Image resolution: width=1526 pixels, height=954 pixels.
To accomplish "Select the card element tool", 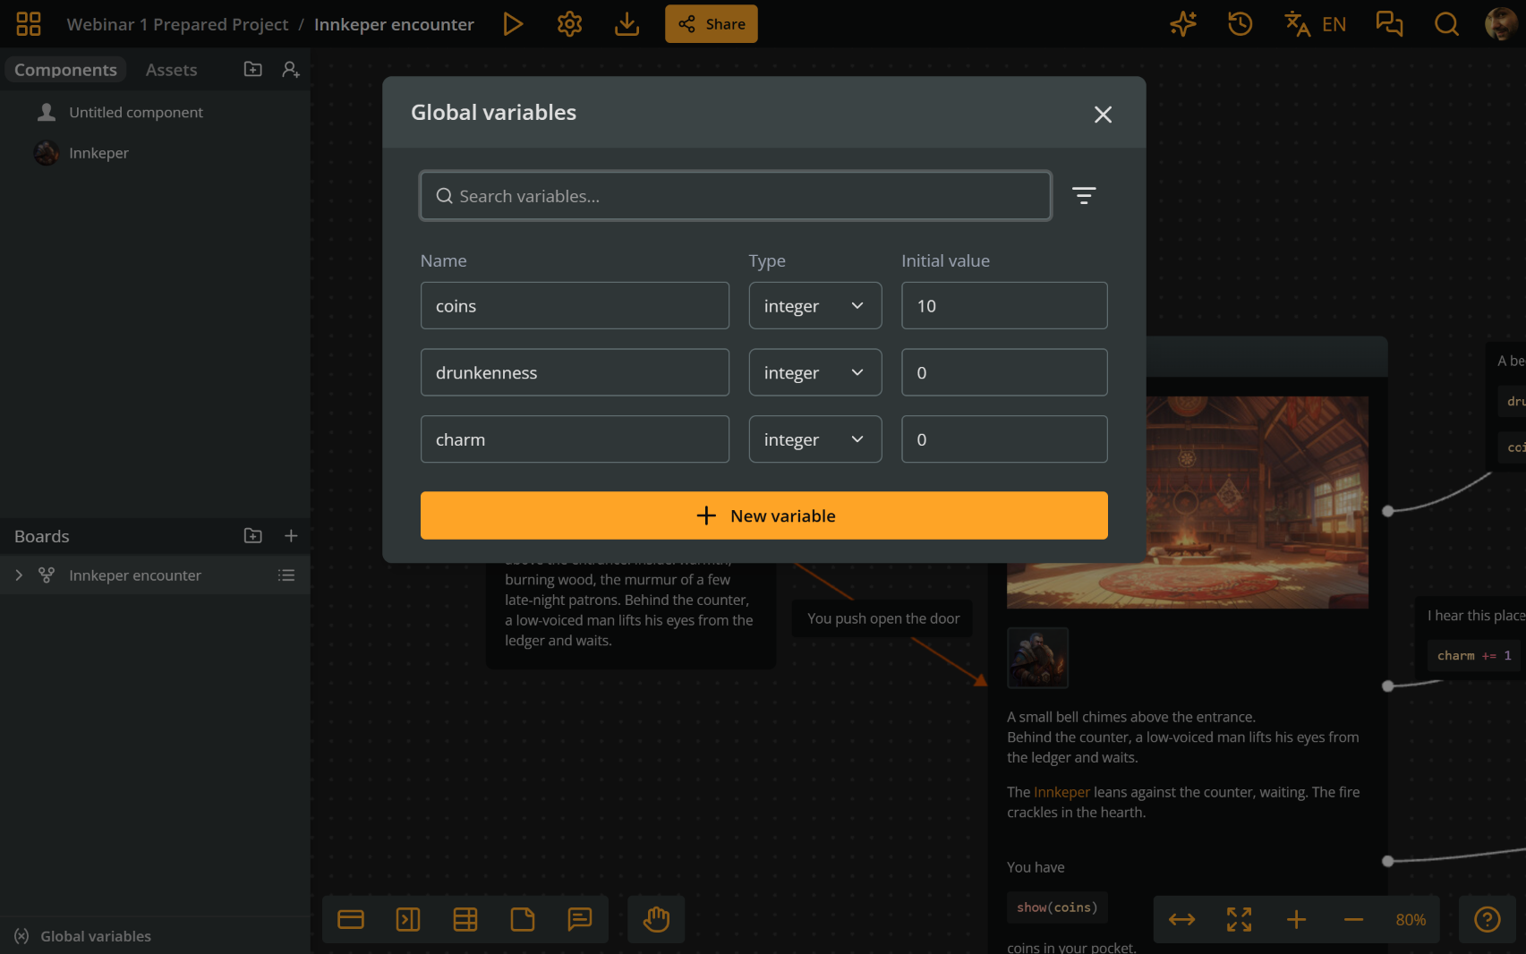I will [351, 919].
